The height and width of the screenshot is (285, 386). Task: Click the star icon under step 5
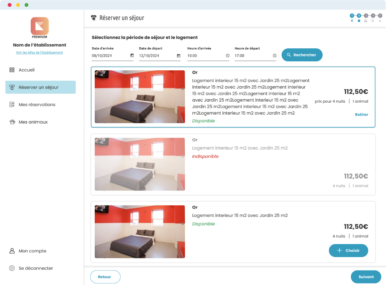pyautogui.click(x=380, y=21)
